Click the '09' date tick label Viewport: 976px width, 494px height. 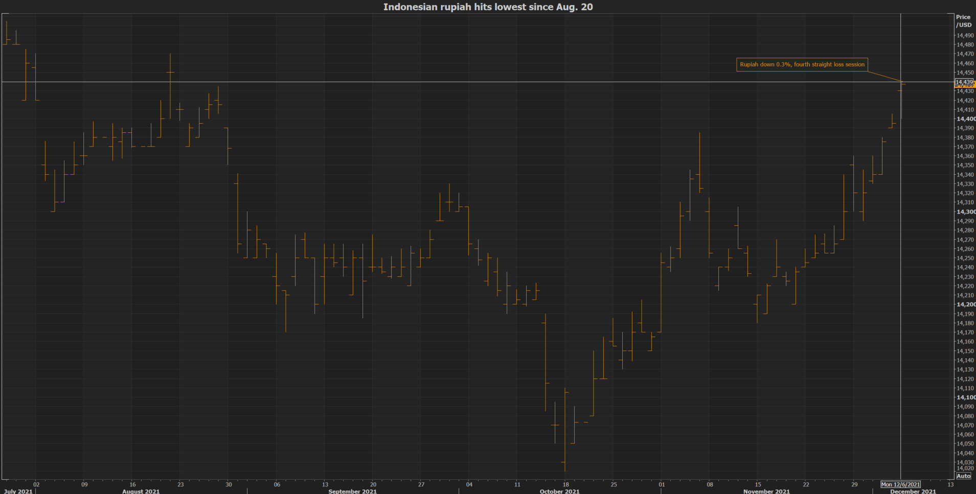point(84,484)
